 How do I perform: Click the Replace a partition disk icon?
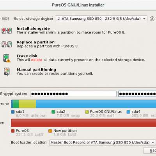pos(7,44)
